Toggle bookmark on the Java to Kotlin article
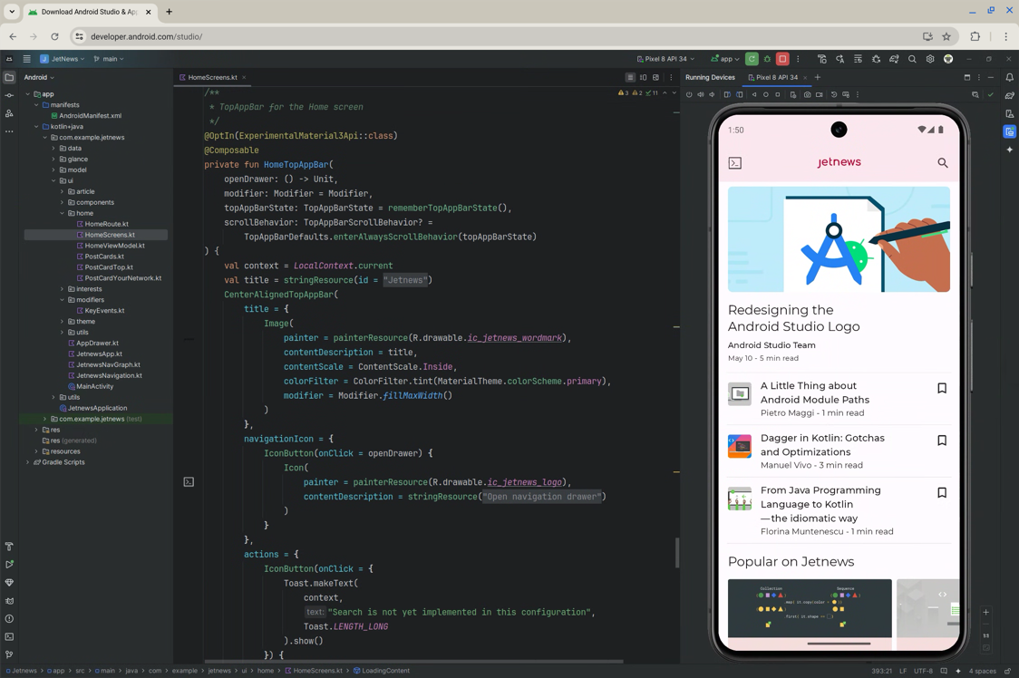 [x=942, y=492]
